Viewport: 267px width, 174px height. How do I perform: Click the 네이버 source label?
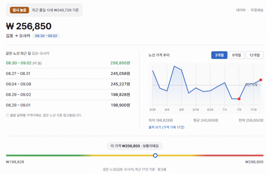tap(241, 10)
